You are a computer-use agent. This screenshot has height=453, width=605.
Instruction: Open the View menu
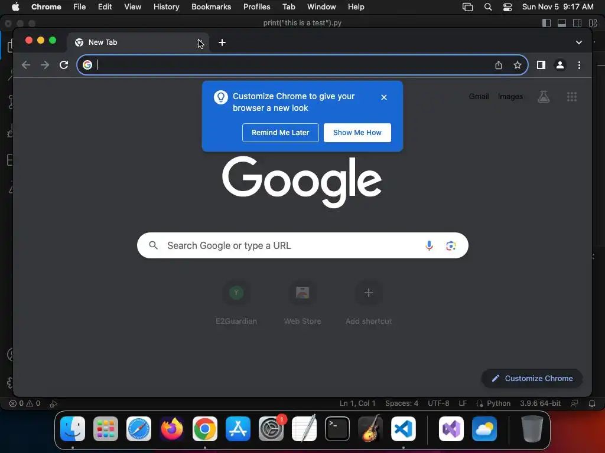(x=133, y=7)
